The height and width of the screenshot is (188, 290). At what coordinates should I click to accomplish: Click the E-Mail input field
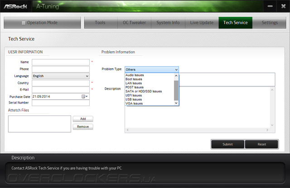61,90
